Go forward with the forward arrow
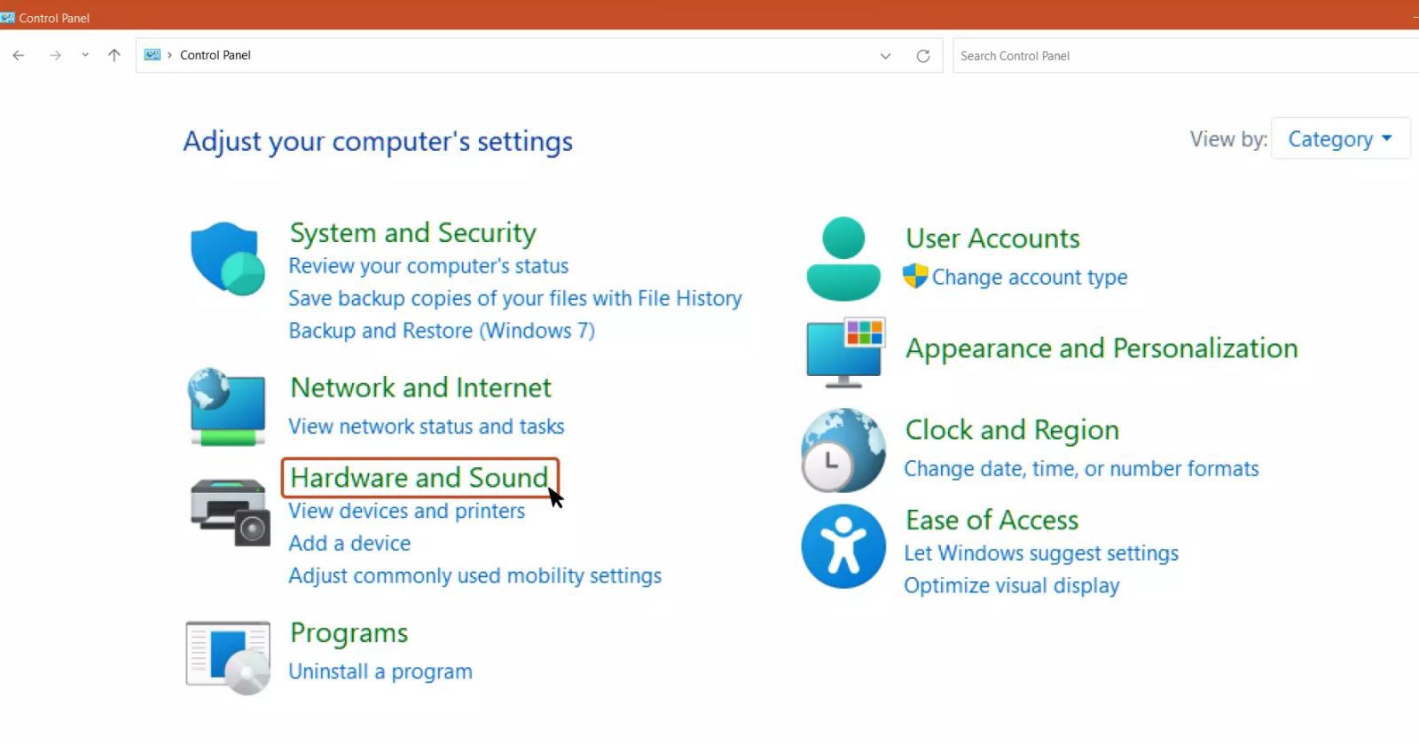1419x744 pixels. tap(55, 55)
